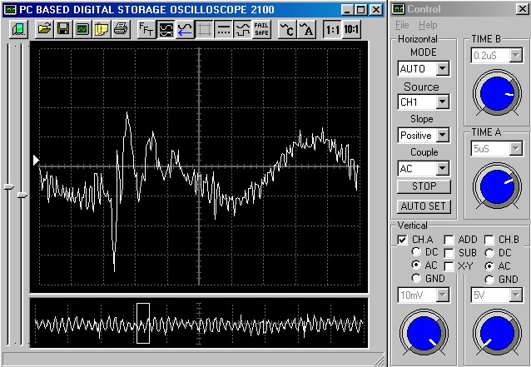
Task: Open the File menu in Control window
Action: click(402, 25)
